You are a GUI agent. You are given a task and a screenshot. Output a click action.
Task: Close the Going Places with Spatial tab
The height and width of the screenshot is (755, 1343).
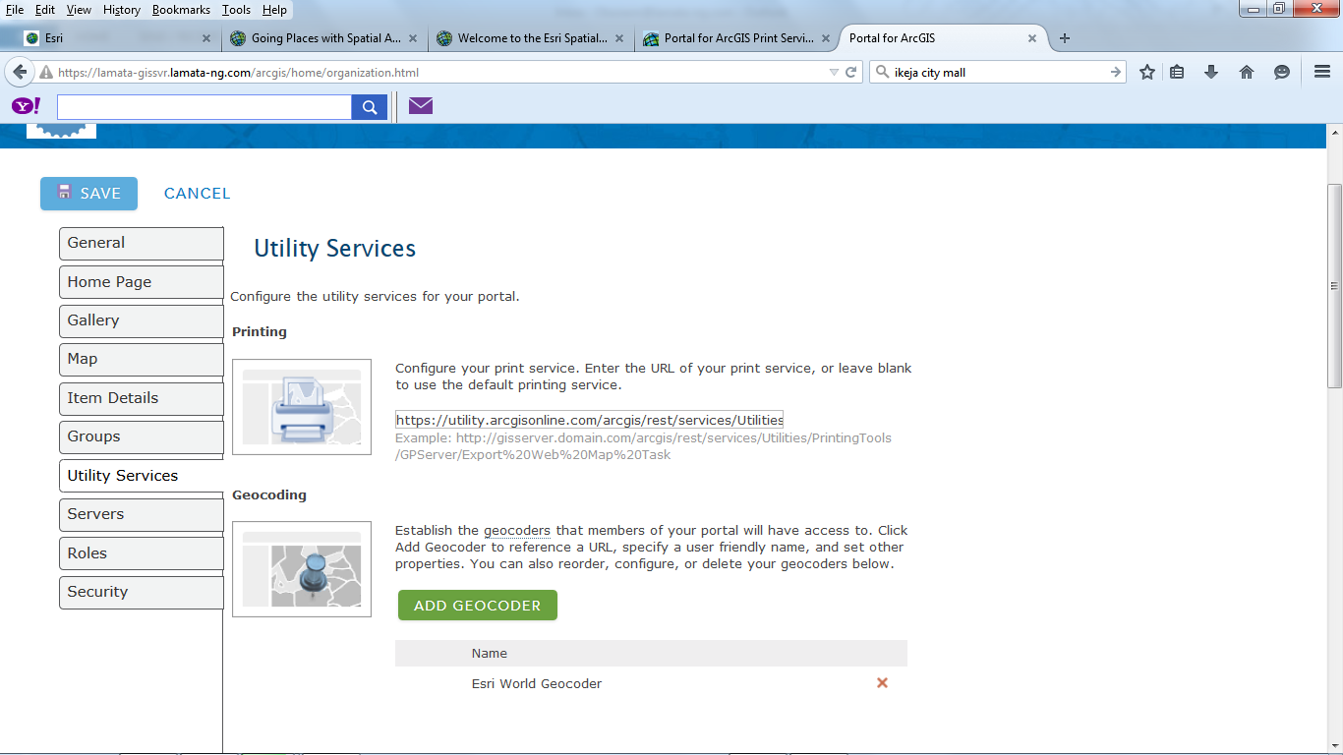coord(413,38)
